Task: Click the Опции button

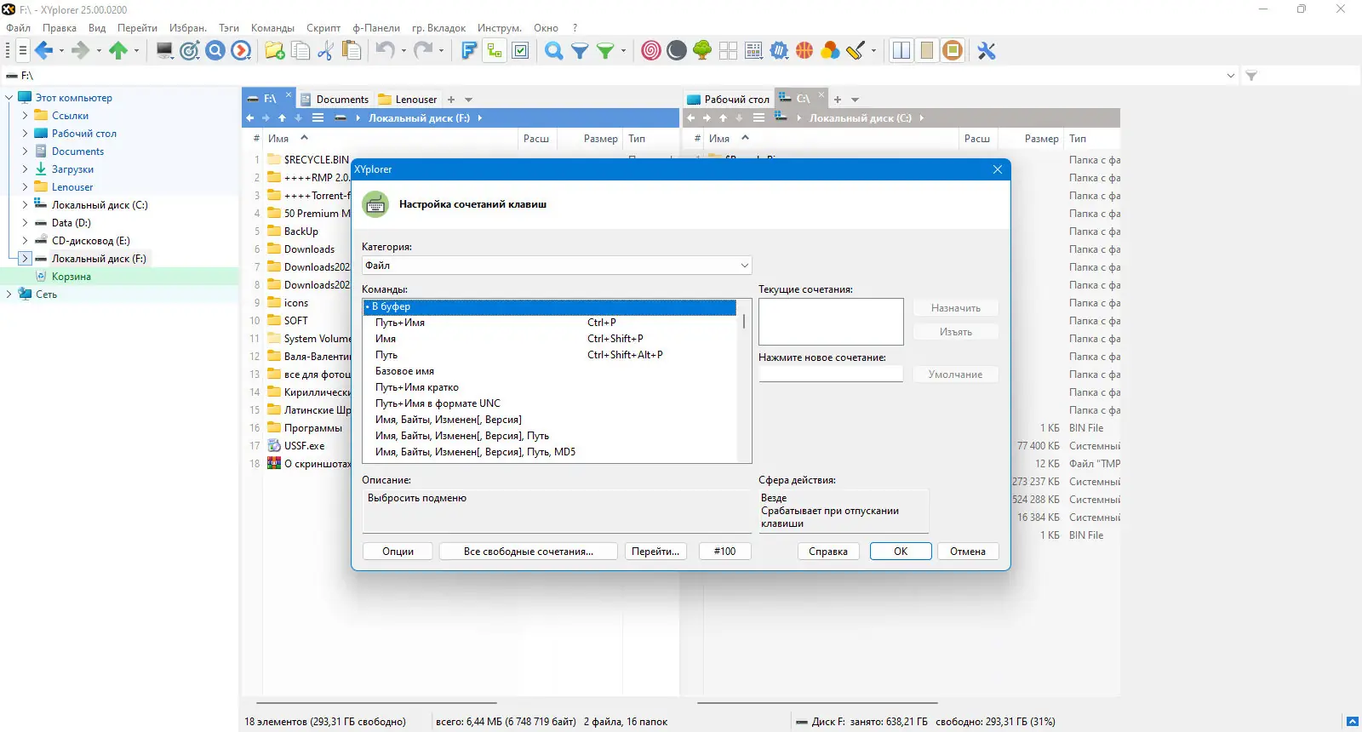Action: tap(398, 552)
